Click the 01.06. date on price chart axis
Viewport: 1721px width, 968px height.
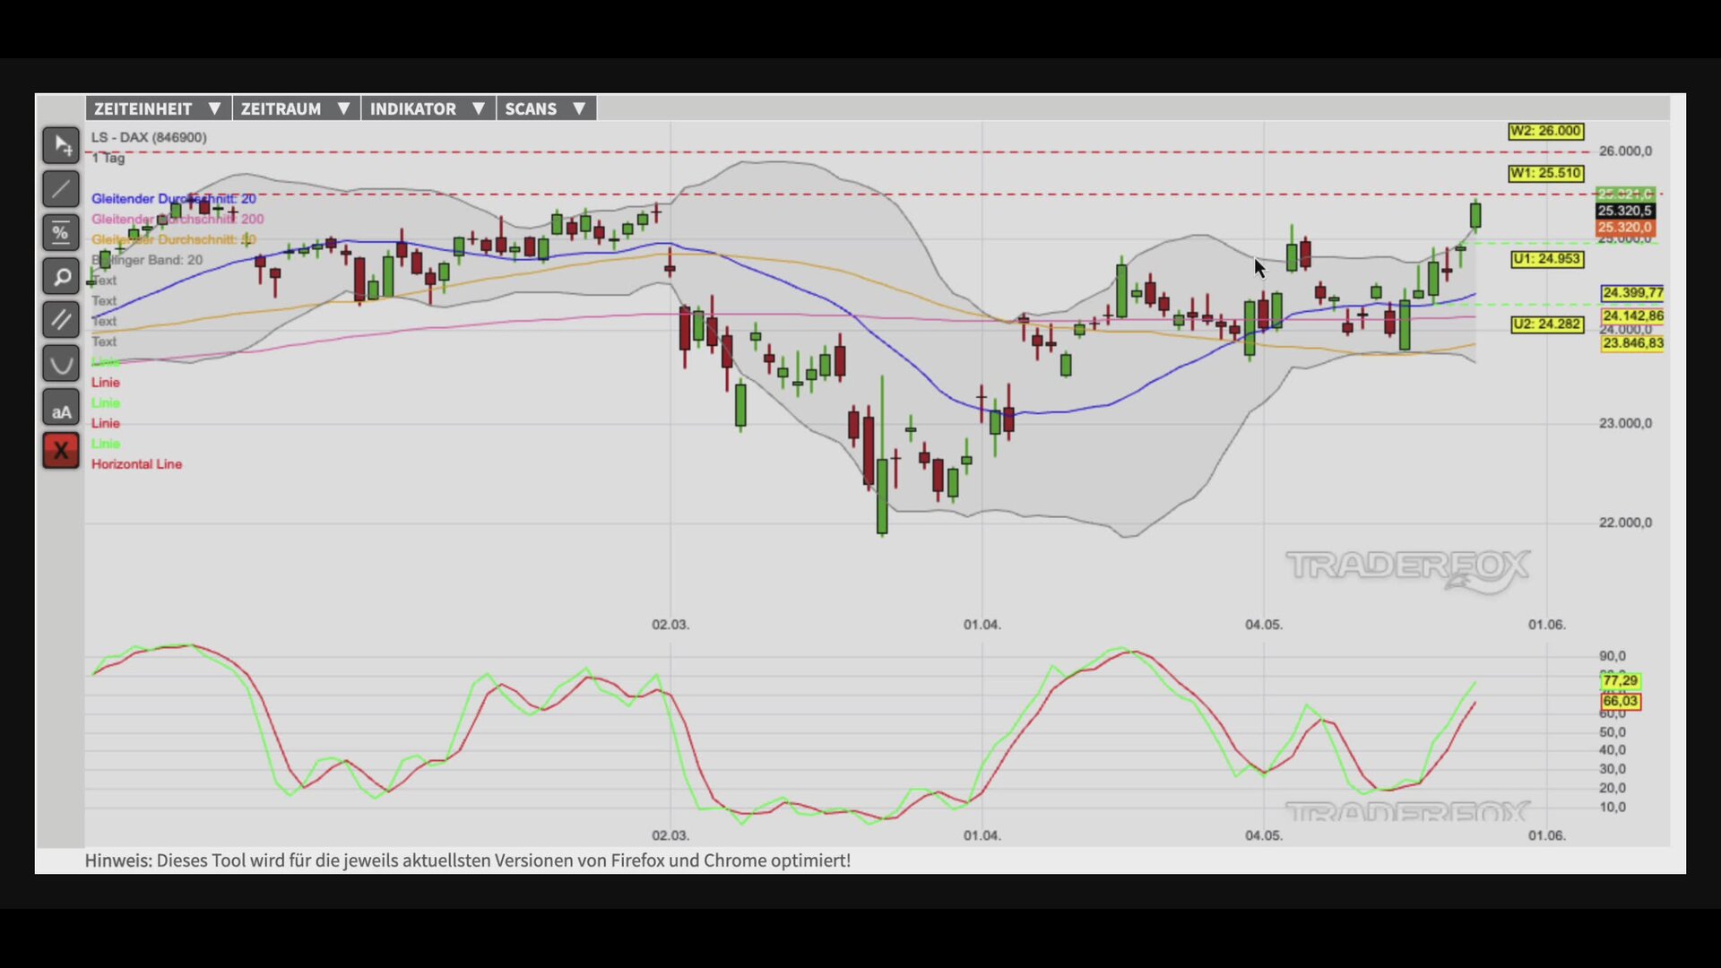(x=1546, y=625)
